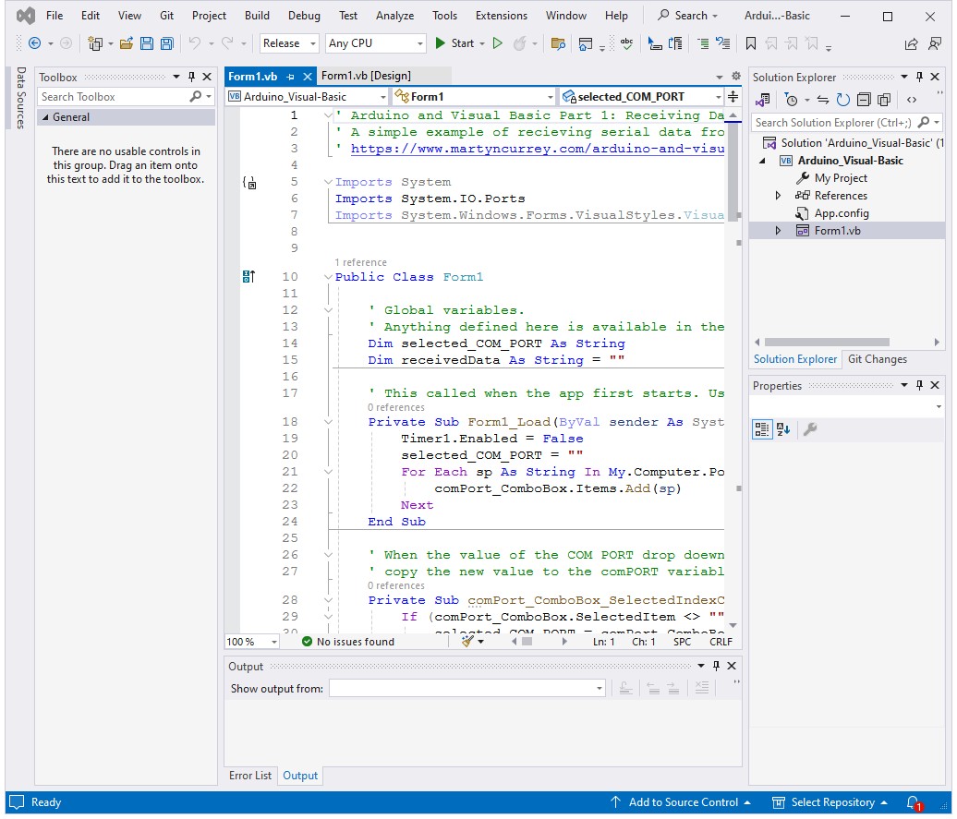
Task: Click Add to Source Control
Action: tap(683, 802)
